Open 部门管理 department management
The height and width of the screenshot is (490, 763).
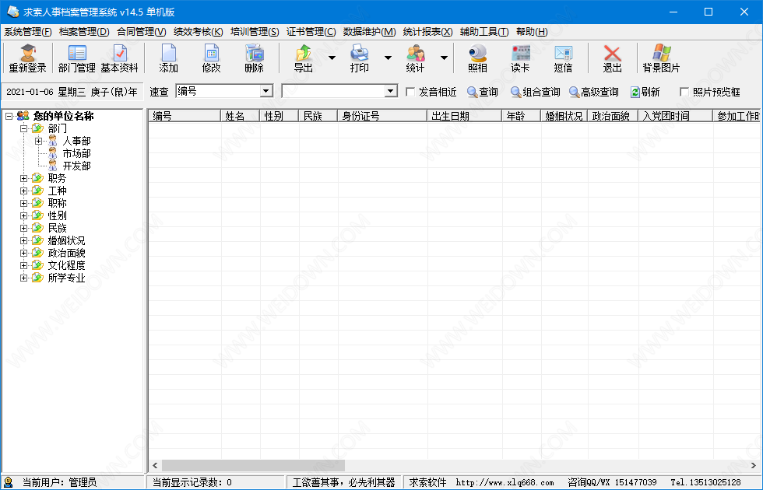point(77,58)
